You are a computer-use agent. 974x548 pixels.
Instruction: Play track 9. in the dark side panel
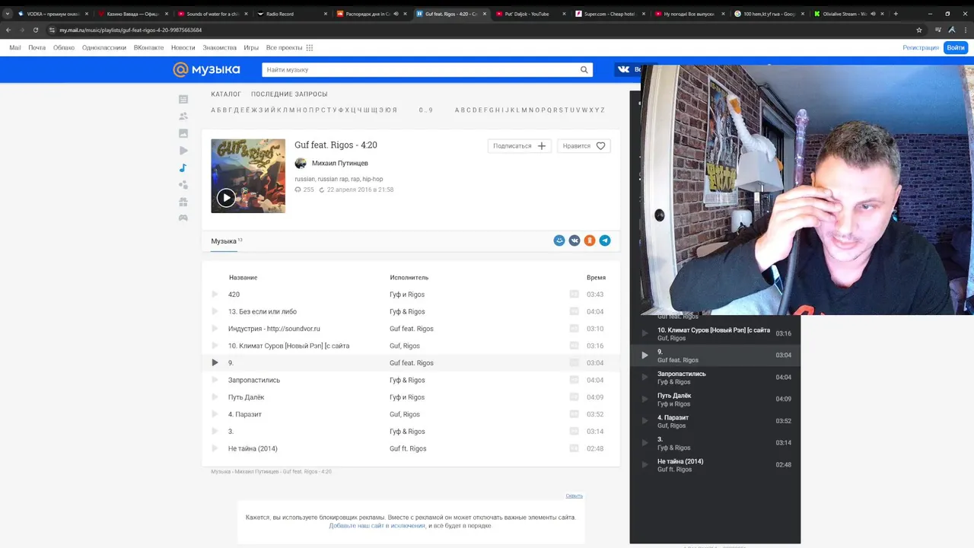(645, 355)
